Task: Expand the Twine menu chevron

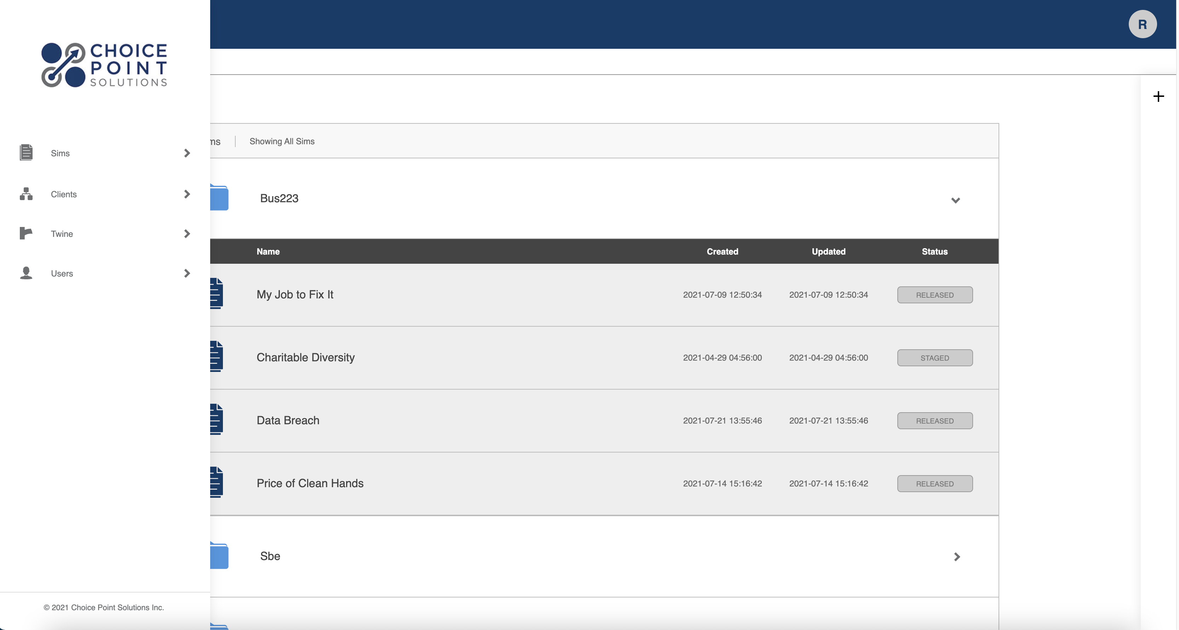Action: tap(187, 234)
